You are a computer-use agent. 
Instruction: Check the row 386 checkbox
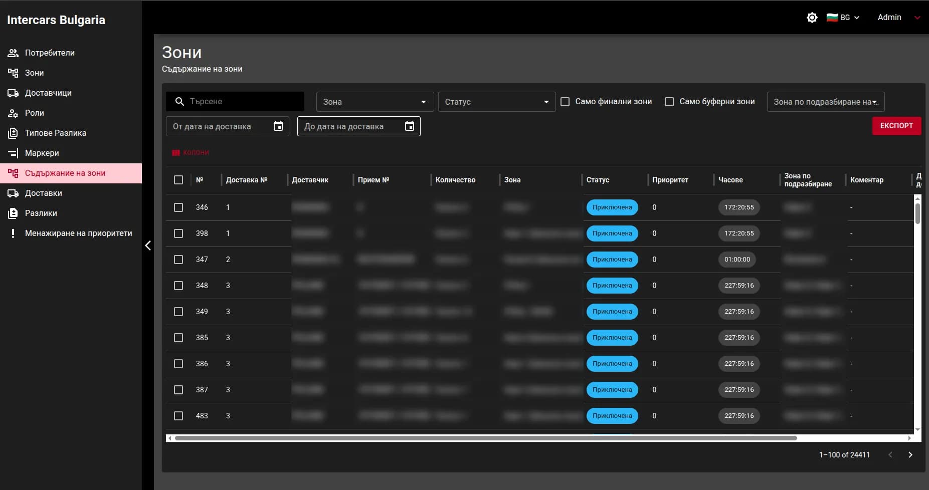(178, 364)
